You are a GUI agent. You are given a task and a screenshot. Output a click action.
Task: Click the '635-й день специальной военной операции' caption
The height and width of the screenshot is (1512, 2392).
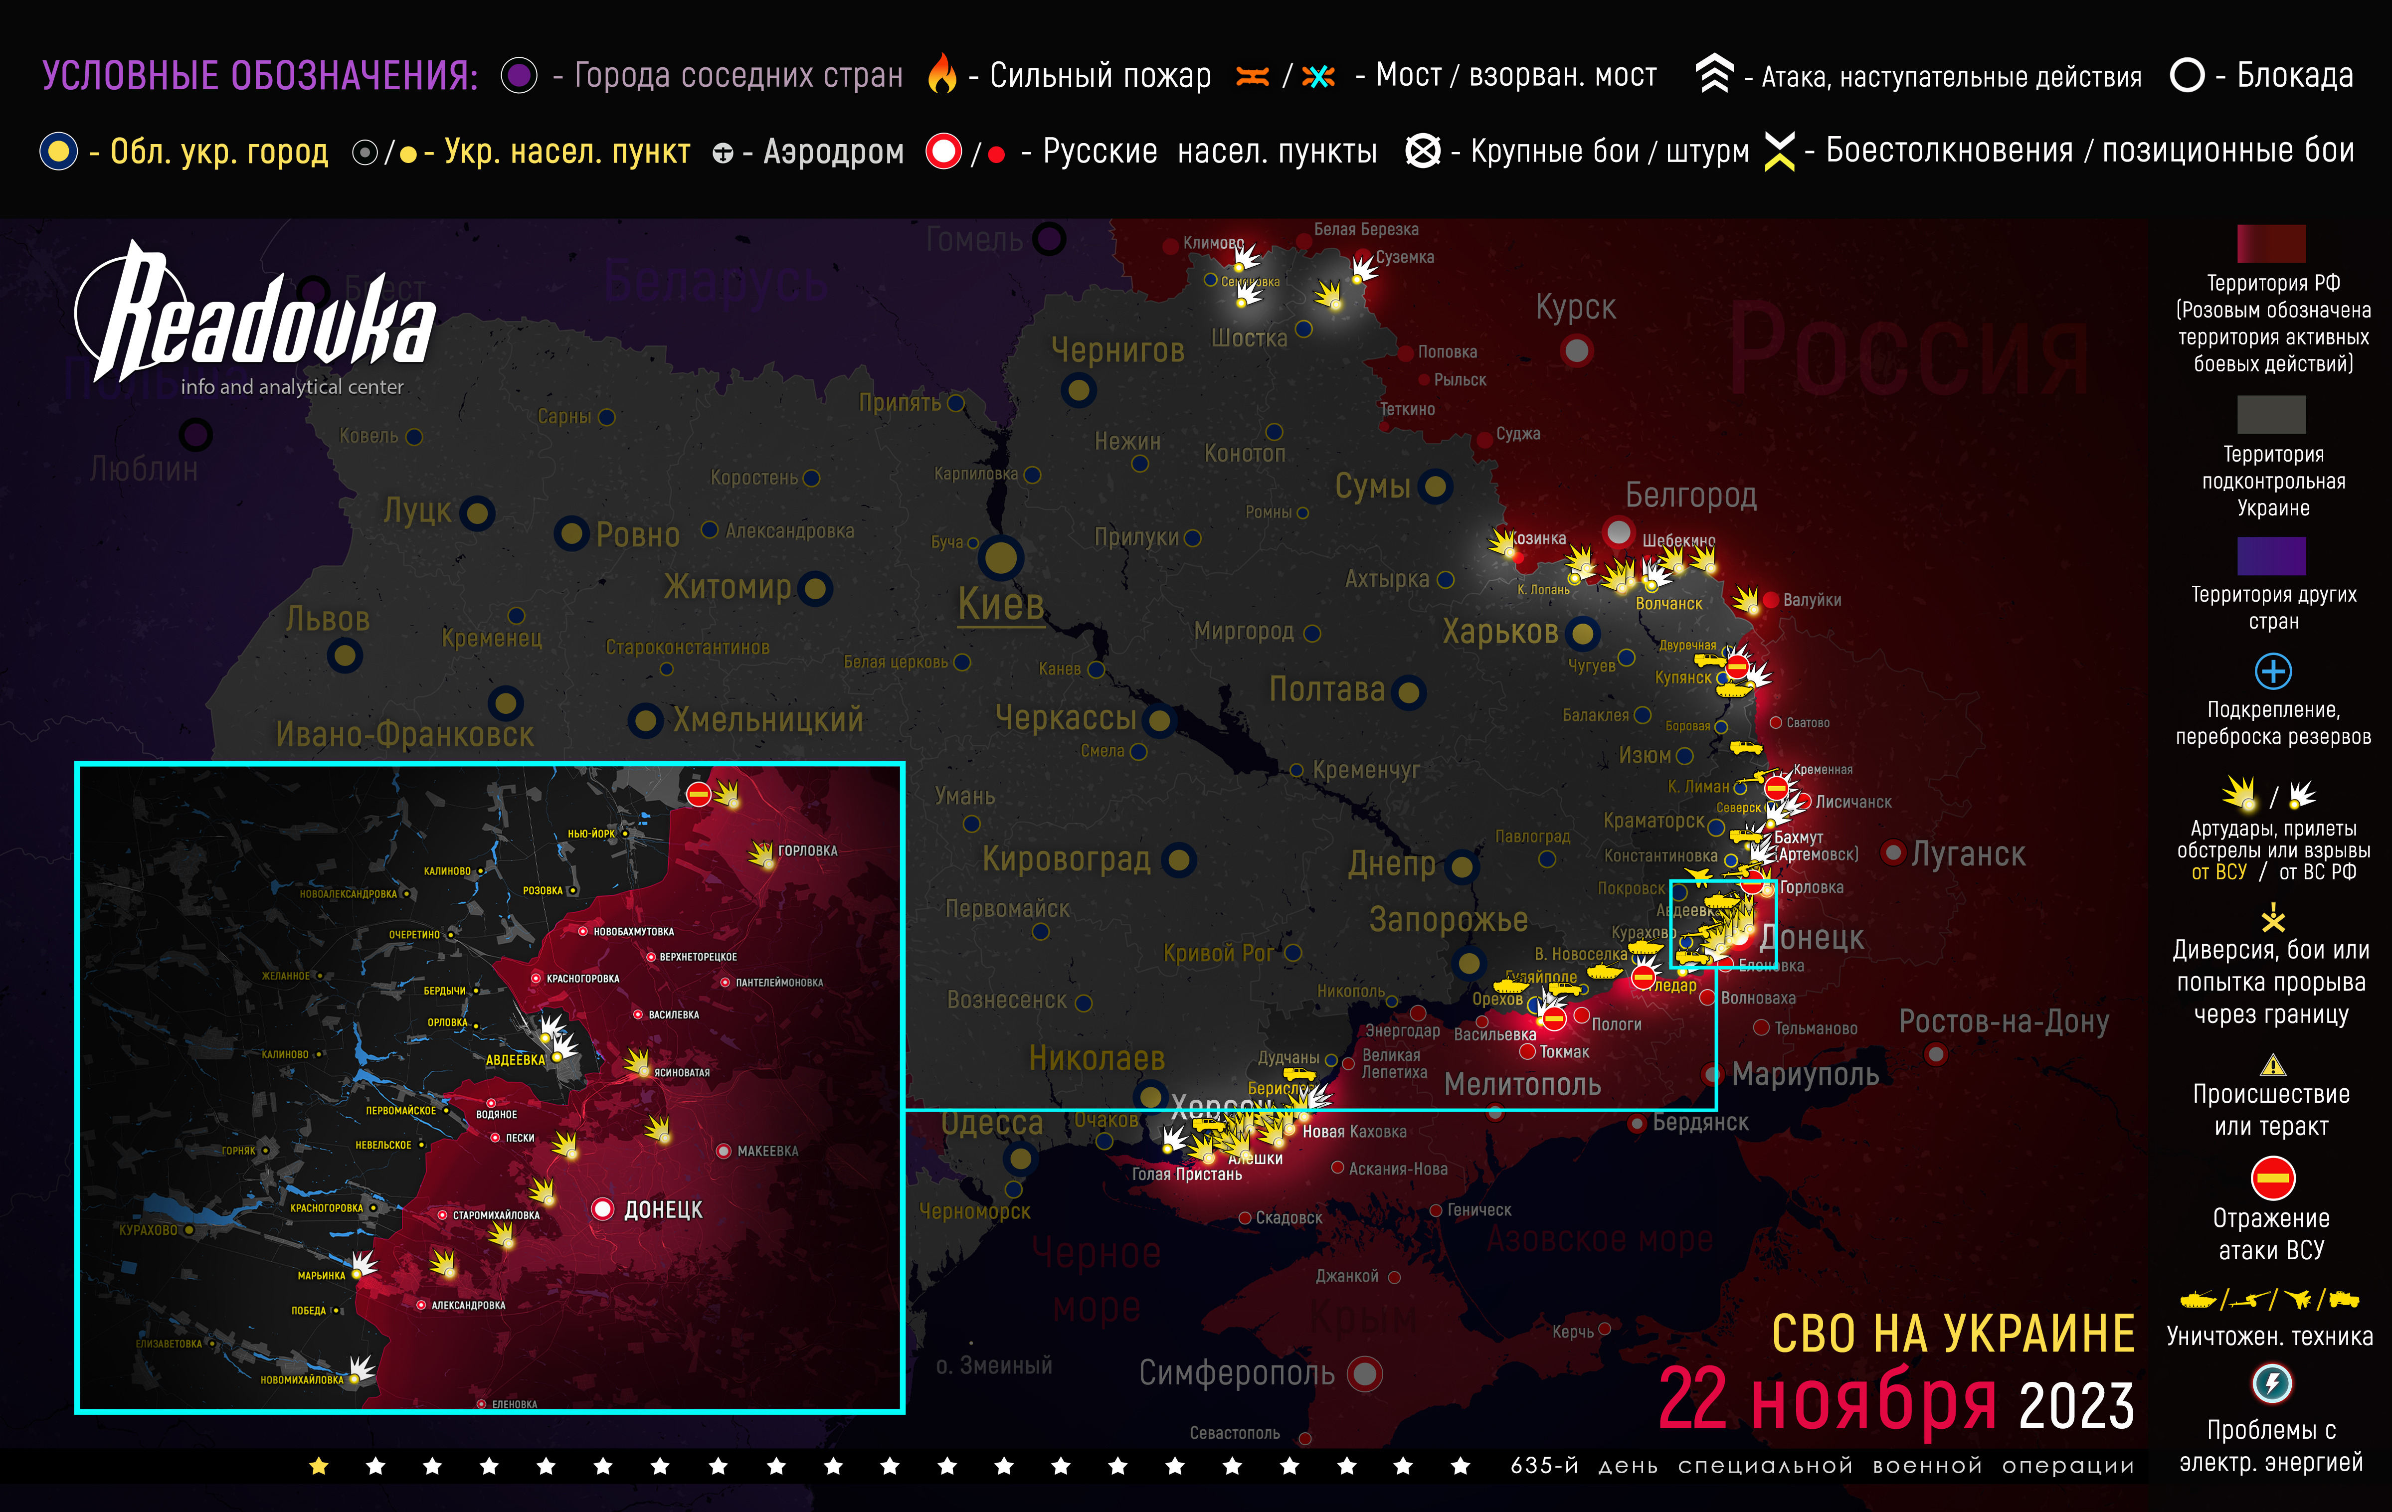1822,1466
